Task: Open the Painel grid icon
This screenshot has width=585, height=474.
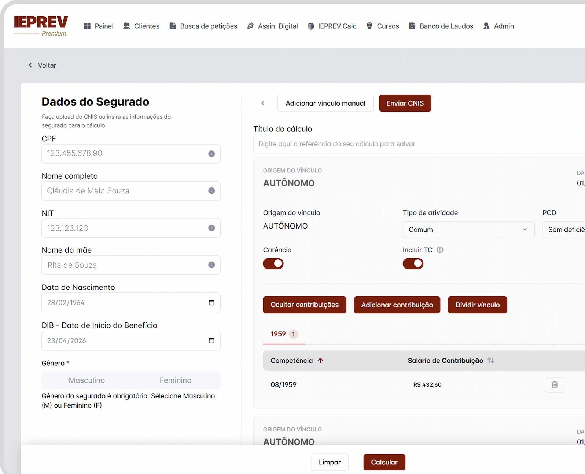Action: click(x=87, y=26)
